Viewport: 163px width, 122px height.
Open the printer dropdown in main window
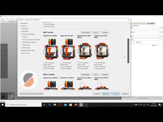pos(145,36)
